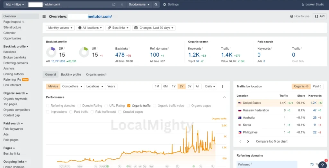Go to previous page of locations
Image resolution: width=329 pixels, height=168 pixels.
tap(240, 141)
